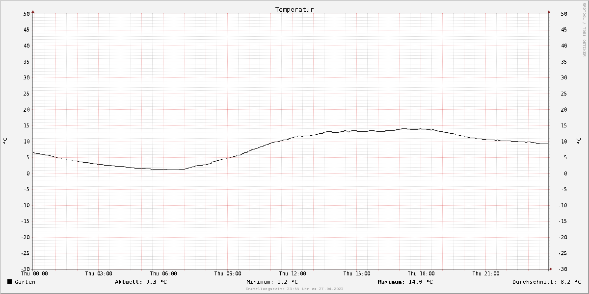
Task: Click the temperature curve at Thu 12:00
Action: [x=293, y=137]
